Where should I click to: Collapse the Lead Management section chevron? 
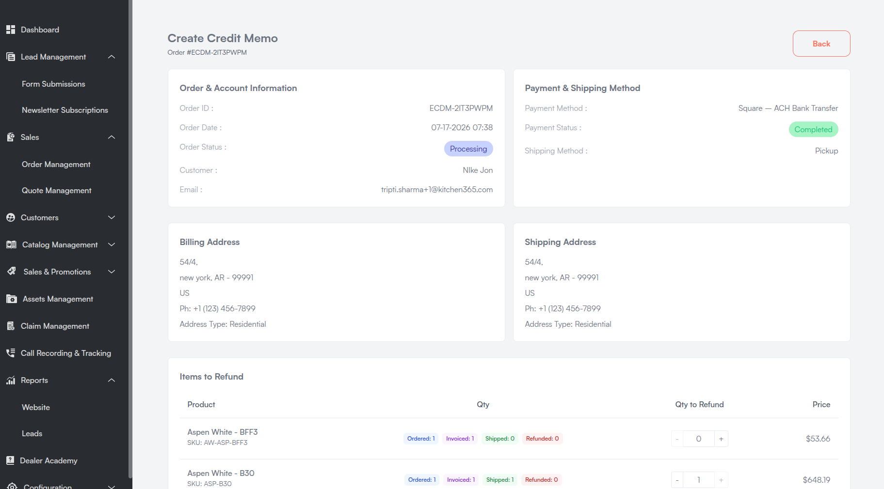(x=112, y=57)
